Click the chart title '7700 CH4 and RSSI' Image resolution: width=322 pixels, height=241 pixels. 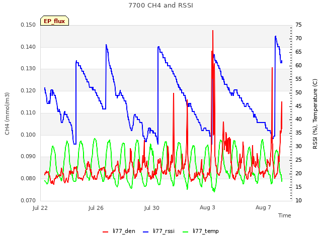pos(161,5)
